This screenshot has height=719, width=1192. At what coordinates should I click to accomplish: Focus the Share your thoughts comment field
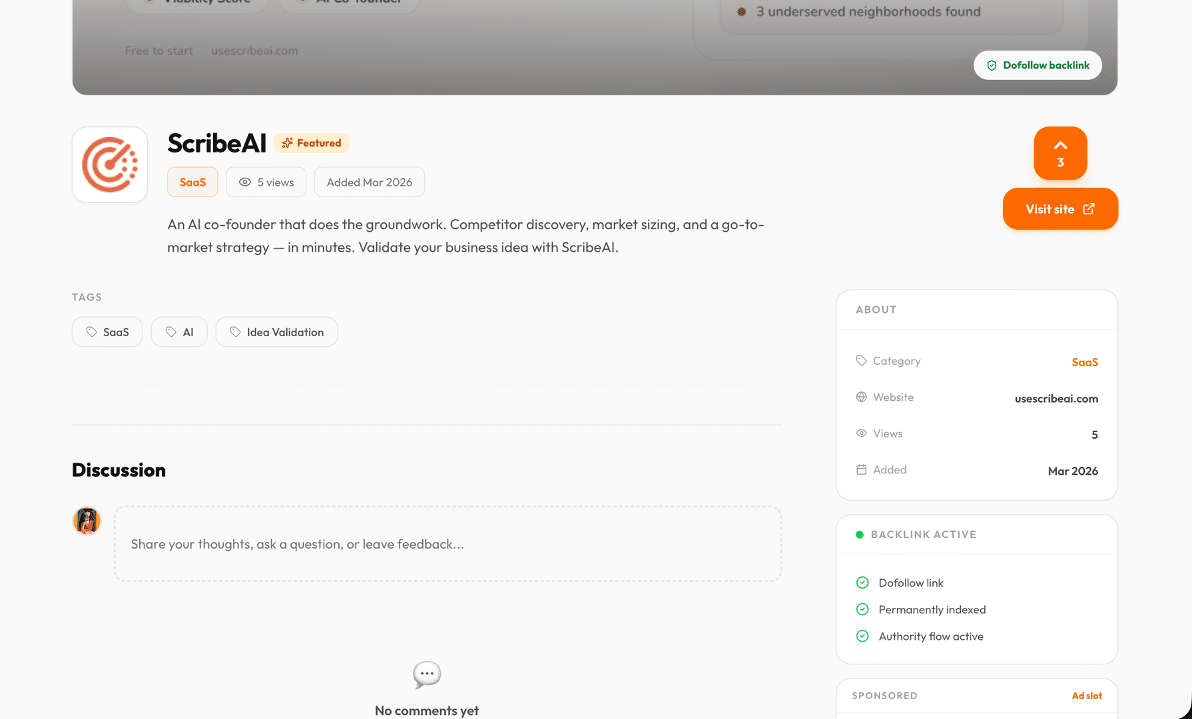(447, 544)
